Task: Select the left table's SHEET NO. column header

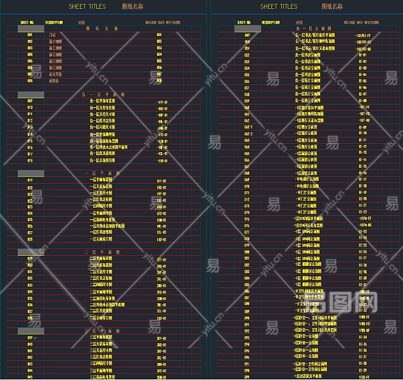Action: (x=28, y=22)
